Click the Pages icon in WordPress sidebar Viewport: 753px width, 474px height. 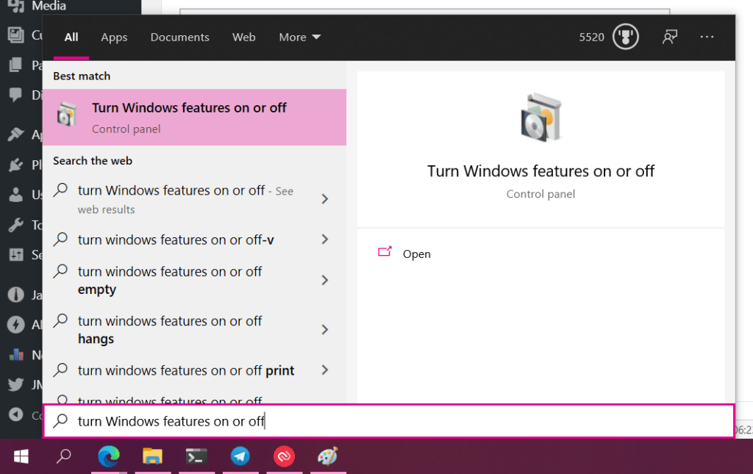[x=16, y=65]
